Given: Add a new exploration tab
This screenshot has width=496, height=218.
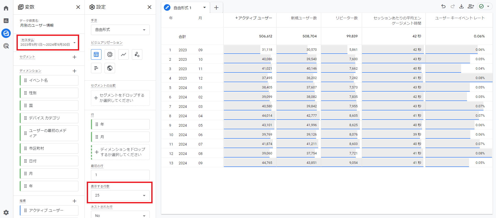Looking at the screenshot, I should (216, 8).
